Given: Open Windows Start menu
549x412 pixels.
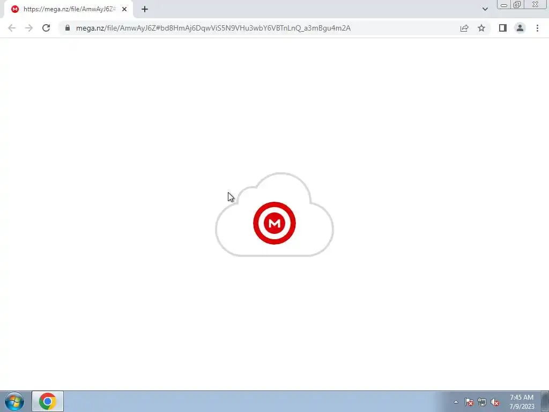Looking at the screenshot, I should 14,401.
